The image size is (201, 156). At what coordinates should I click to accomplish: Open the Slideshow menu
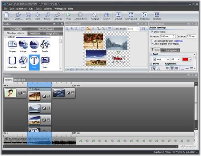tap(21, 9)
